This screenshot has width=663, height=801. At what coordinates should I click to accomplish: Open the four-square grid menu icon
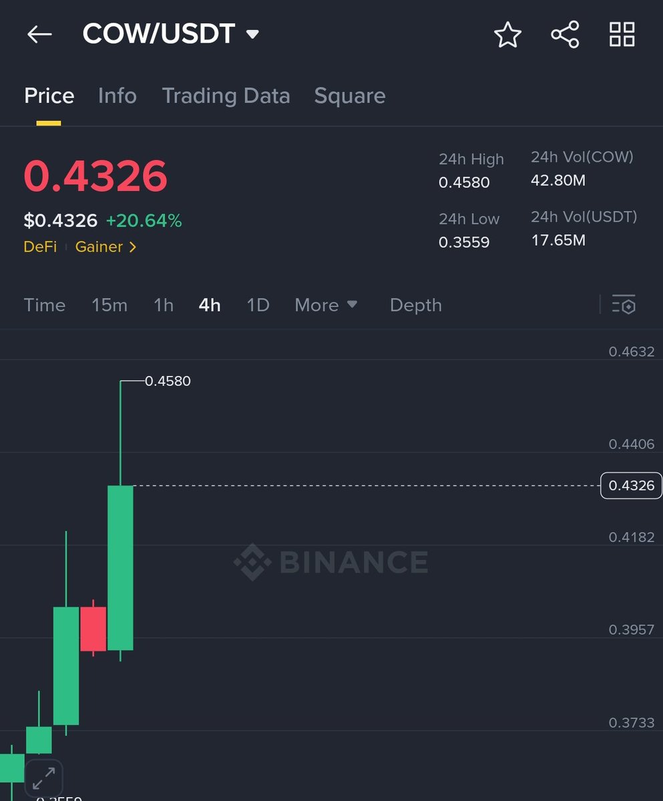[622, 35]
